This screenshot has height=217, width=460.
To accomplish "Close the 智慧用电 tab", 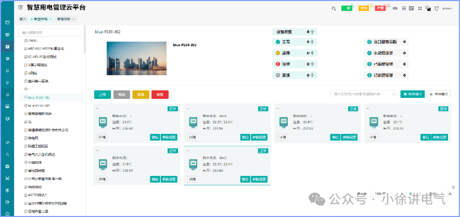I will tap(49, 19).
